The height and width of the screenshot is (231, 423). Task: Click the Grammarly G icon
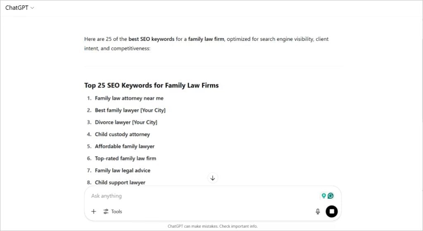331,196
